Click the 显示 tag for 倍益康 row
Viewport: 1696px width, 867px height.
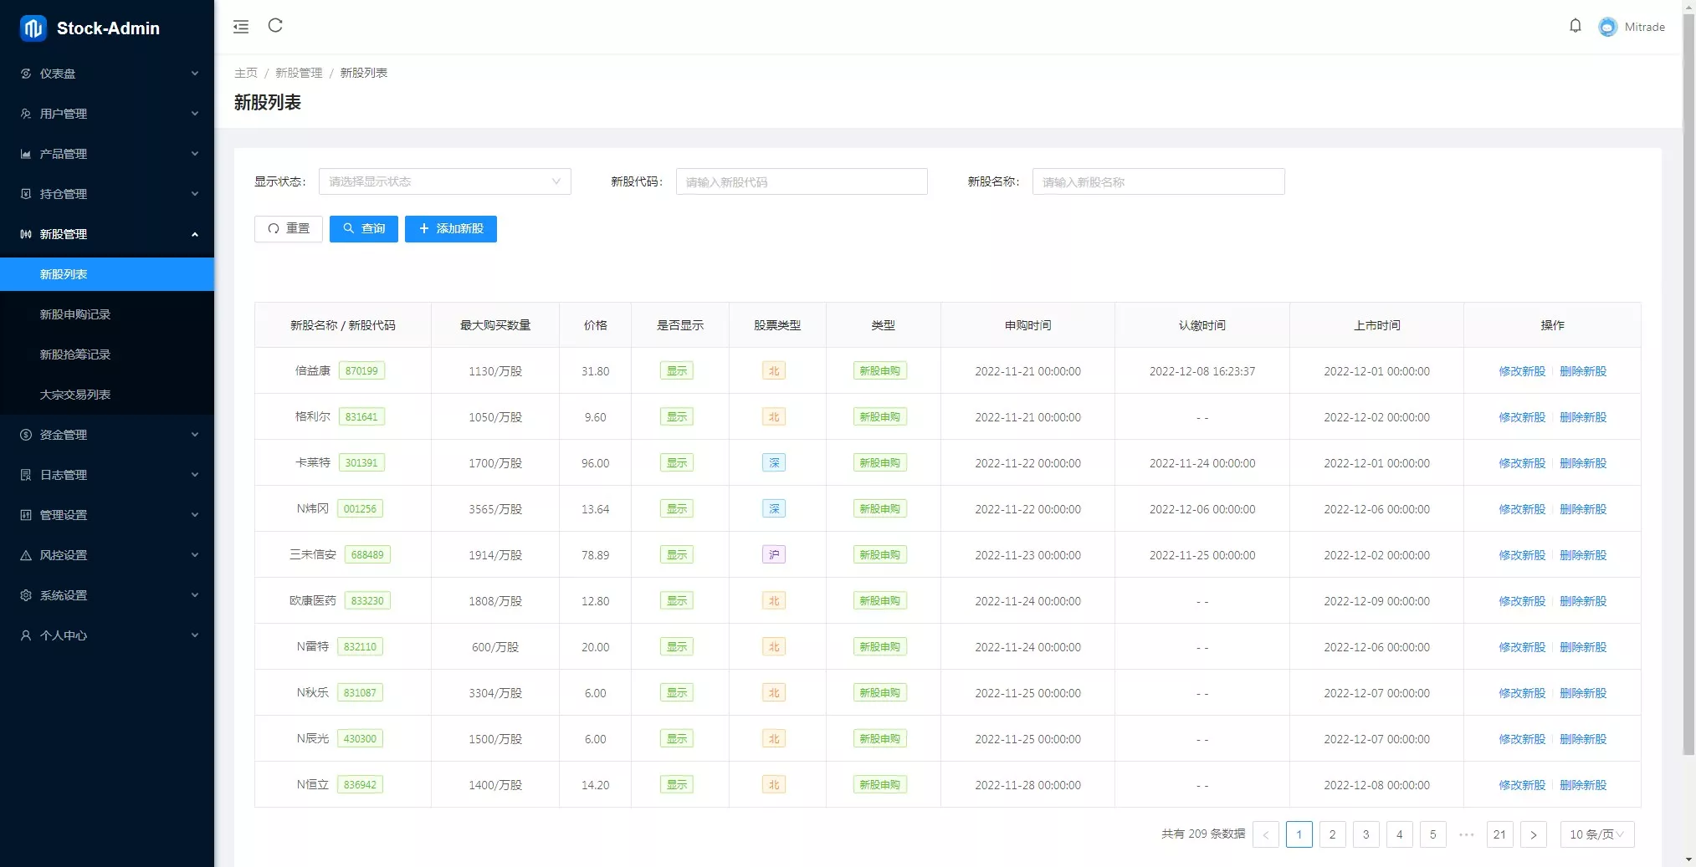point(676,371)
